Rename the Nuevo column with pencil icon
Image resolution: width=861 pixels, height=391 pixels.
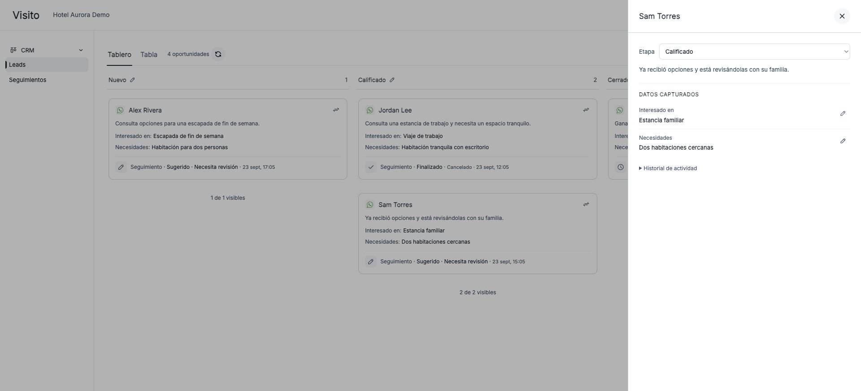tap(132, 80)
